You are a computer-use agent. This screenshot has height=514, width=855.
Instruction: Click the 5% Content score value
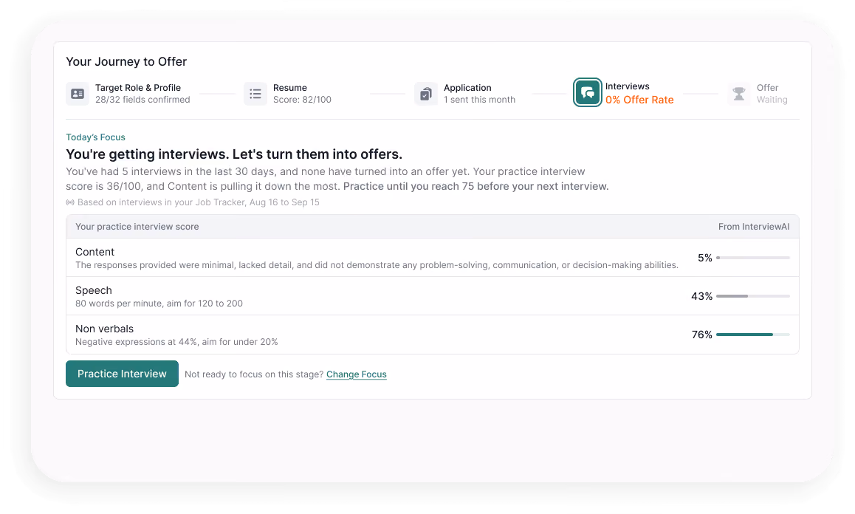point(705,258)
